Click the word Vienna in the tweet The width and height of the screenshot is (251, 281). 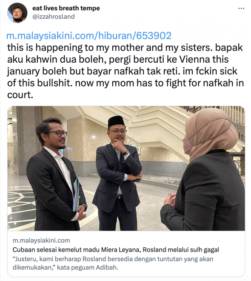click(194, 59)
